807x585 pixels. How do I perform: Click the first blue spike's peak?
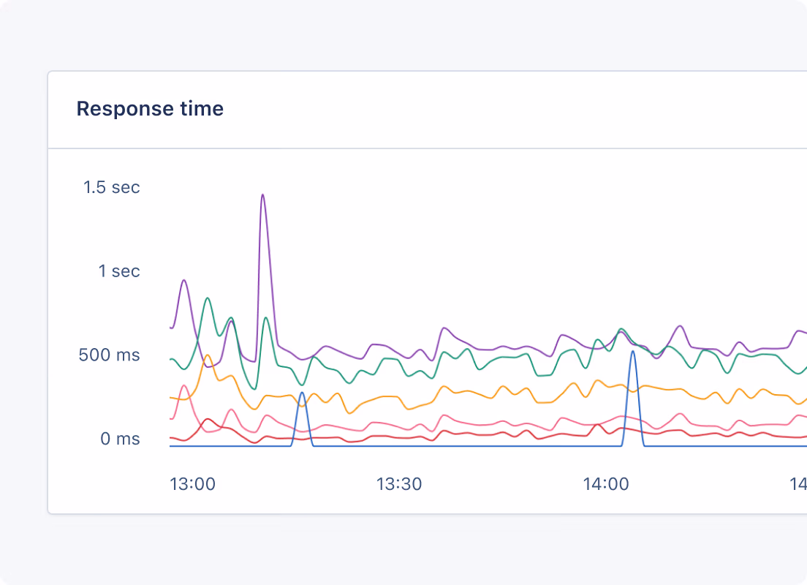pos(302,393)
